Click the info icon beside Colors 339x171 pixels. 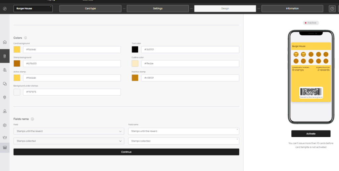point(25,38)
